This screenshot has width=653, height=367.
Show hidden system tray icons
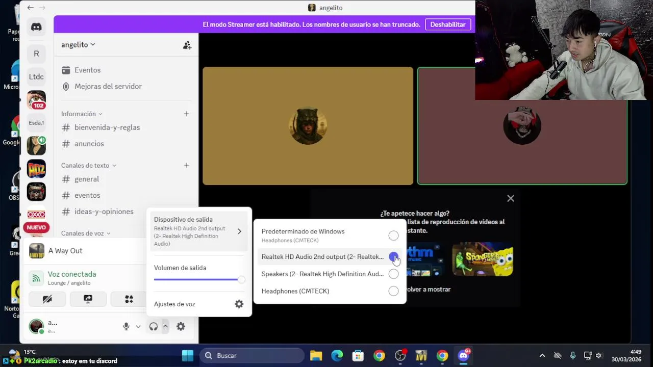tap(542, 356)
